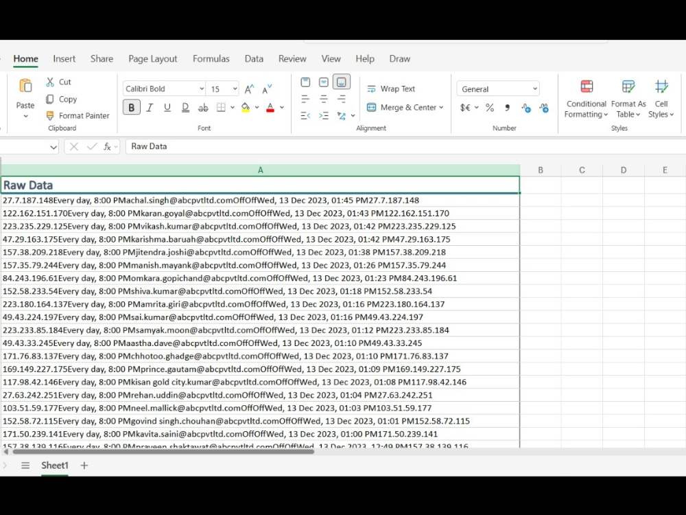Open the Formulas tab
The image size is (686, 515).
211,58
